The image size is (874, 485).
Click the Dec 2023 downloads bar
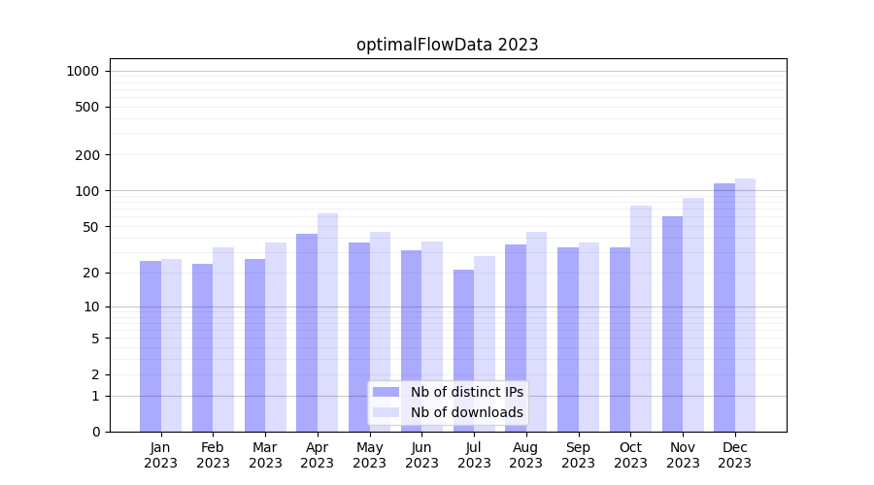pos(745,306)
